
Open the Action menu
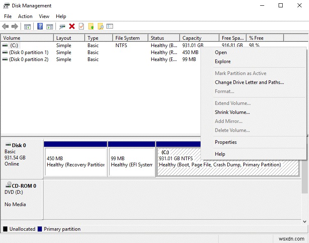click(25, 16)
